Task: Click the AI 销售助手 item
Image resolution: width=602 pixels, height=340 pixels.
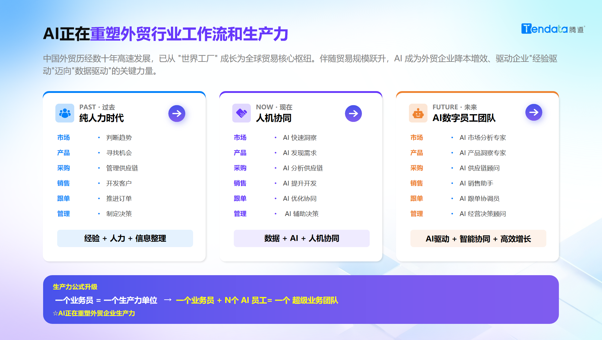Action: click(476, 183)
